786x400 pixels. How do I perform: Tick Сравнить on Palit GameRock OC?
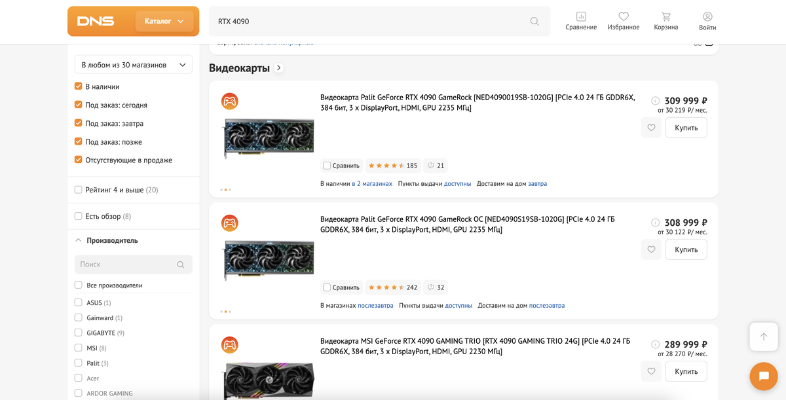[x=327, y=287]
